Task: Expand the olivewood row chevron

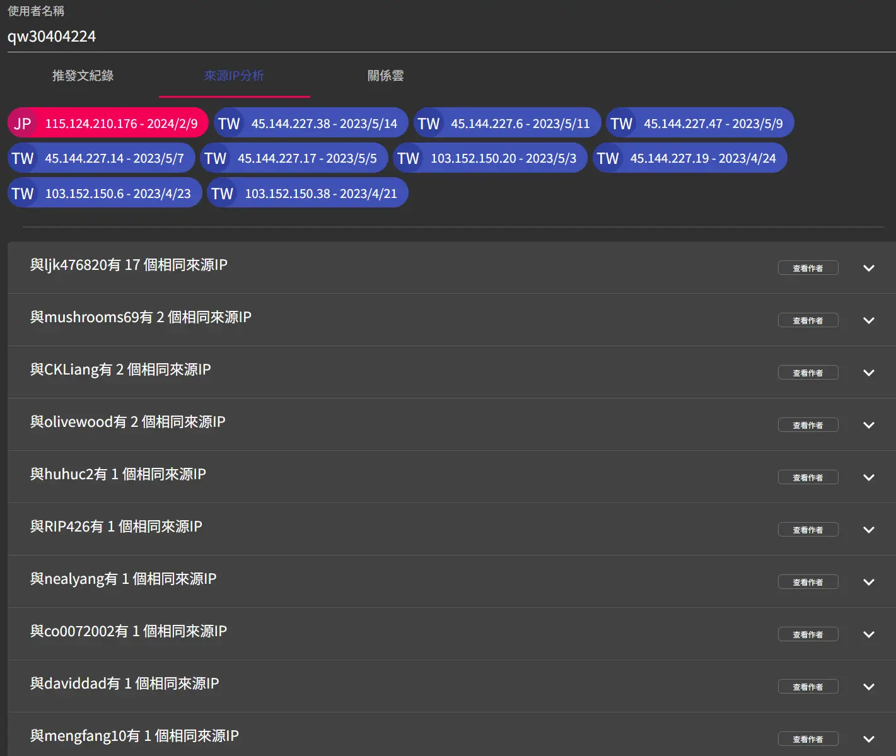Action: (x=868, y=425)
